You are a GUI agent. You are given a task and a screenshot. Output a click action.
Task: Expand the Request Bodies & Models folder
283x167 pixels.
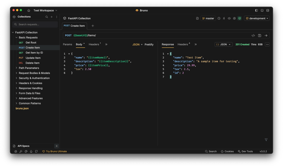[x=16, y=73]
